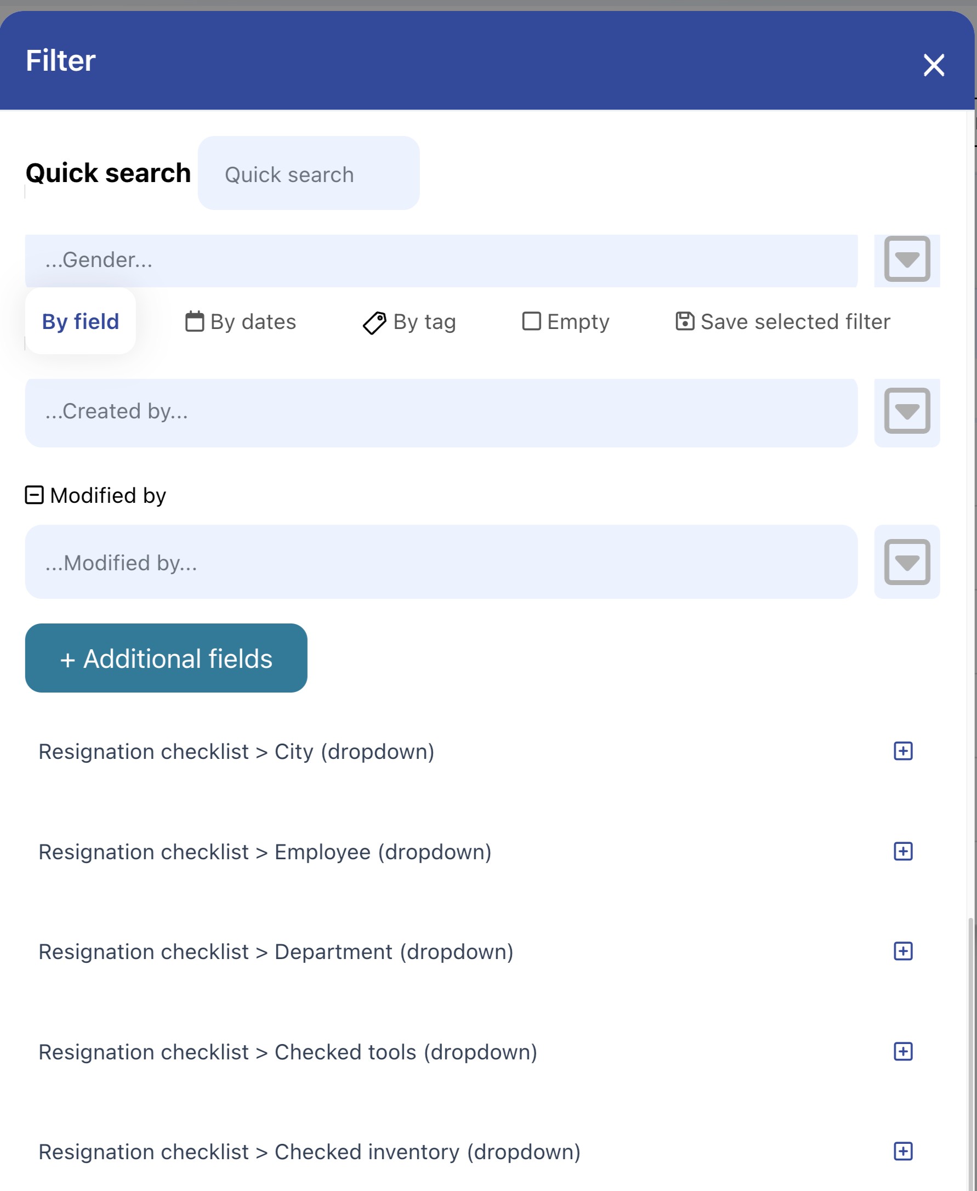Open the Gender dropdown arrow
Viewport: 977px width, 1191px height.
coord(907,259)
